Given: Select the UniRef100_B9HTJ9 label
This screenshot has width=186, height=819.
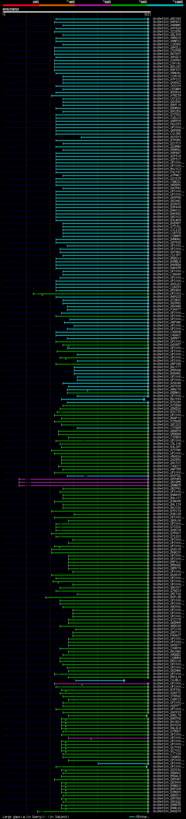Looking at the screenshot, I should coord(167,105).
